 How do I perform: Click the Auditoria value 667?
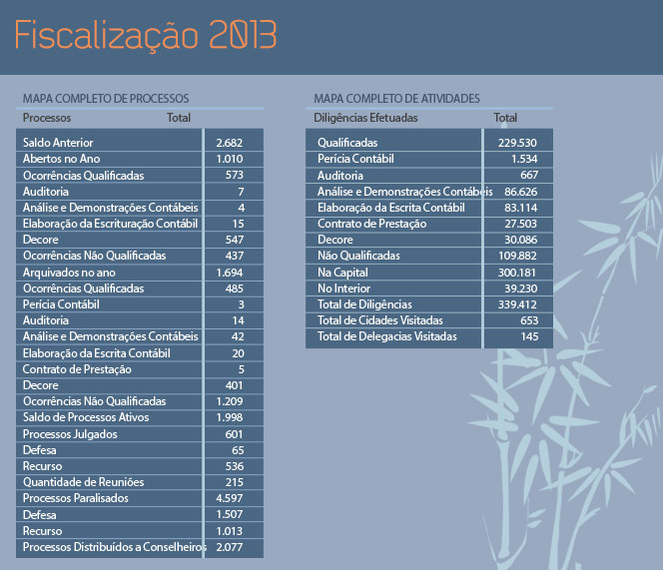point(529,175)
